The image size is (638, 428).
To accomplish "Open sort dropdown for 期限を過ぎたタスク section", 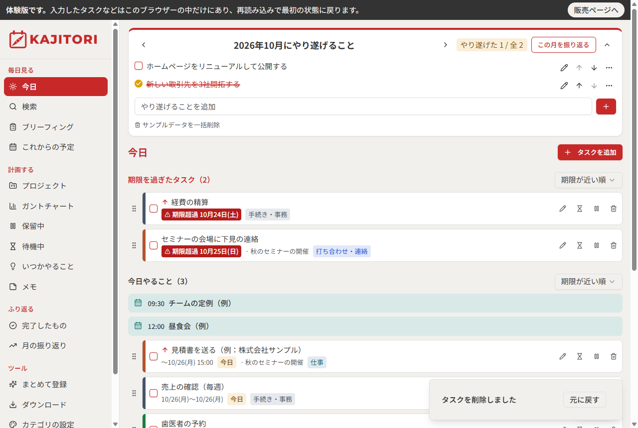I will pyautogui.click(x=589, y=180).
